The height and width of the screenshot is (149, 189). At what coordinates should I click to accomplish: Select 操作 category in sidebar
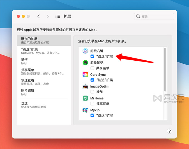[44, 61]
